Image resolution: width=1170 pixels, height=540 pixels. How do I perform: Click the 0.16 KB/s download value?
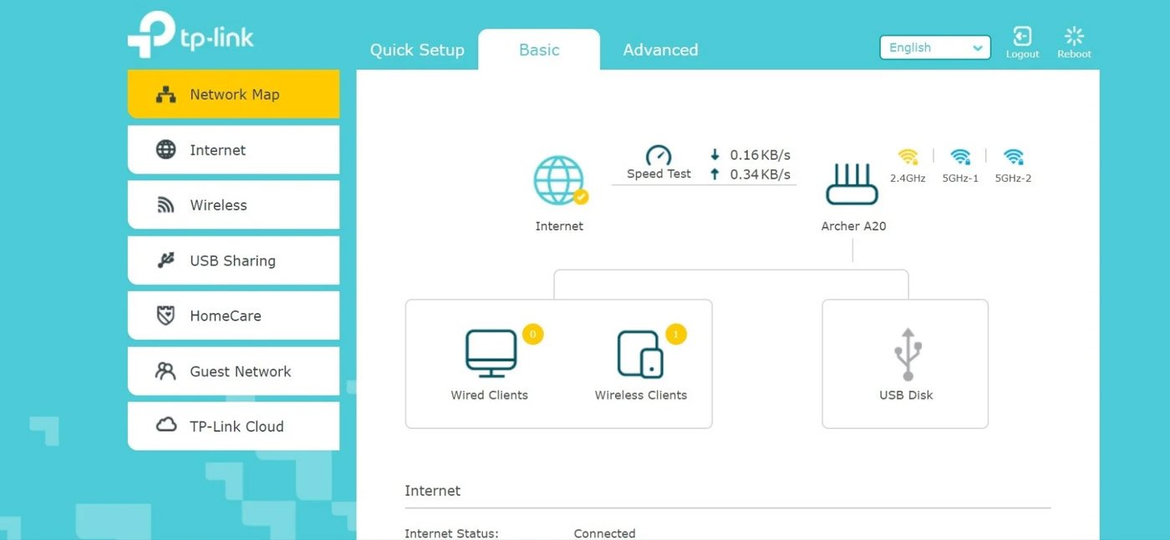click(760, 154)
